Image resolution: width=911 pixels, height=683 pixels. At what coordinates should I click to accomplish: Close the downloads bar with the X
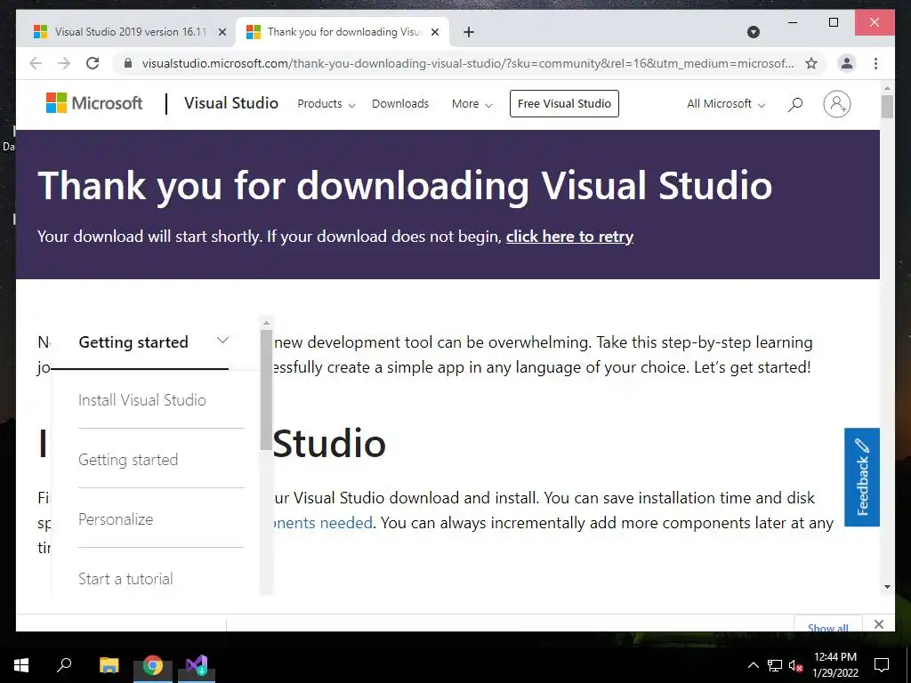(879, 624)
